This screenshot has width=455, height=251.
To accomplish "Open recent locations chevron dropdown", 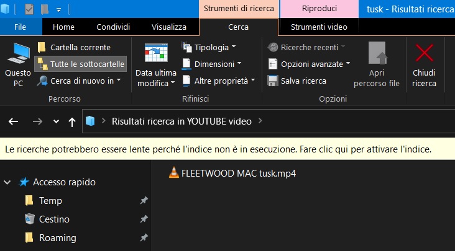I will [x=57, y=121].
